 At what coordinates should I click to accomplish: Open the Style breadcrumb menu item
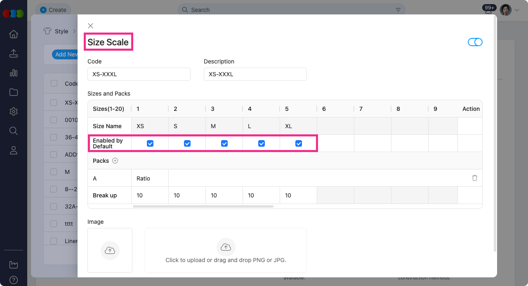(x=61, y=31)
